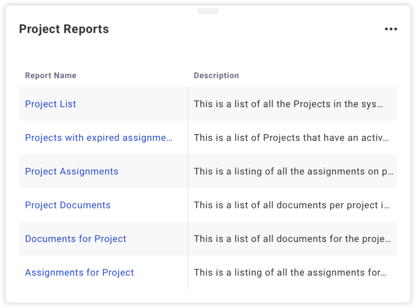Click the Project Reports panel title
Viewport: 416px width, 308px height.
[x=64, y=29]
